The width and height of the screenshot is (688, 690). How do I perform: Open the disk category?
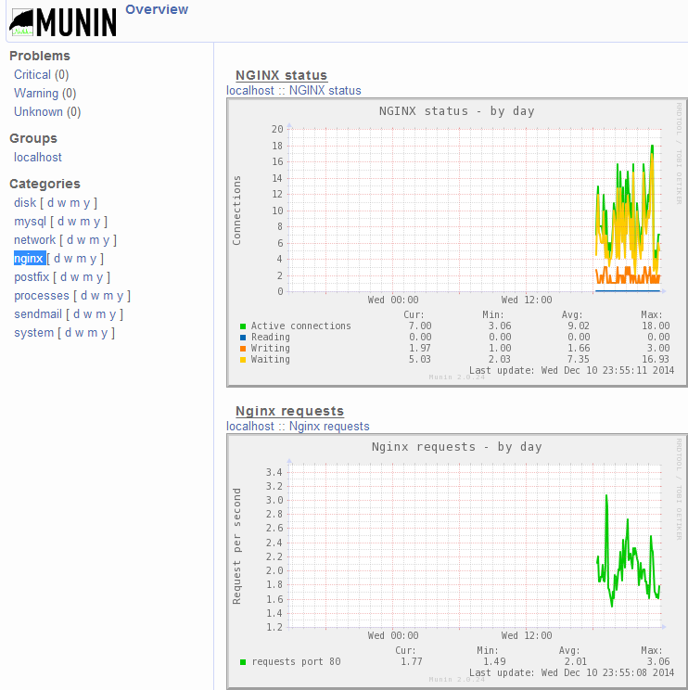[x=25, y=202]
